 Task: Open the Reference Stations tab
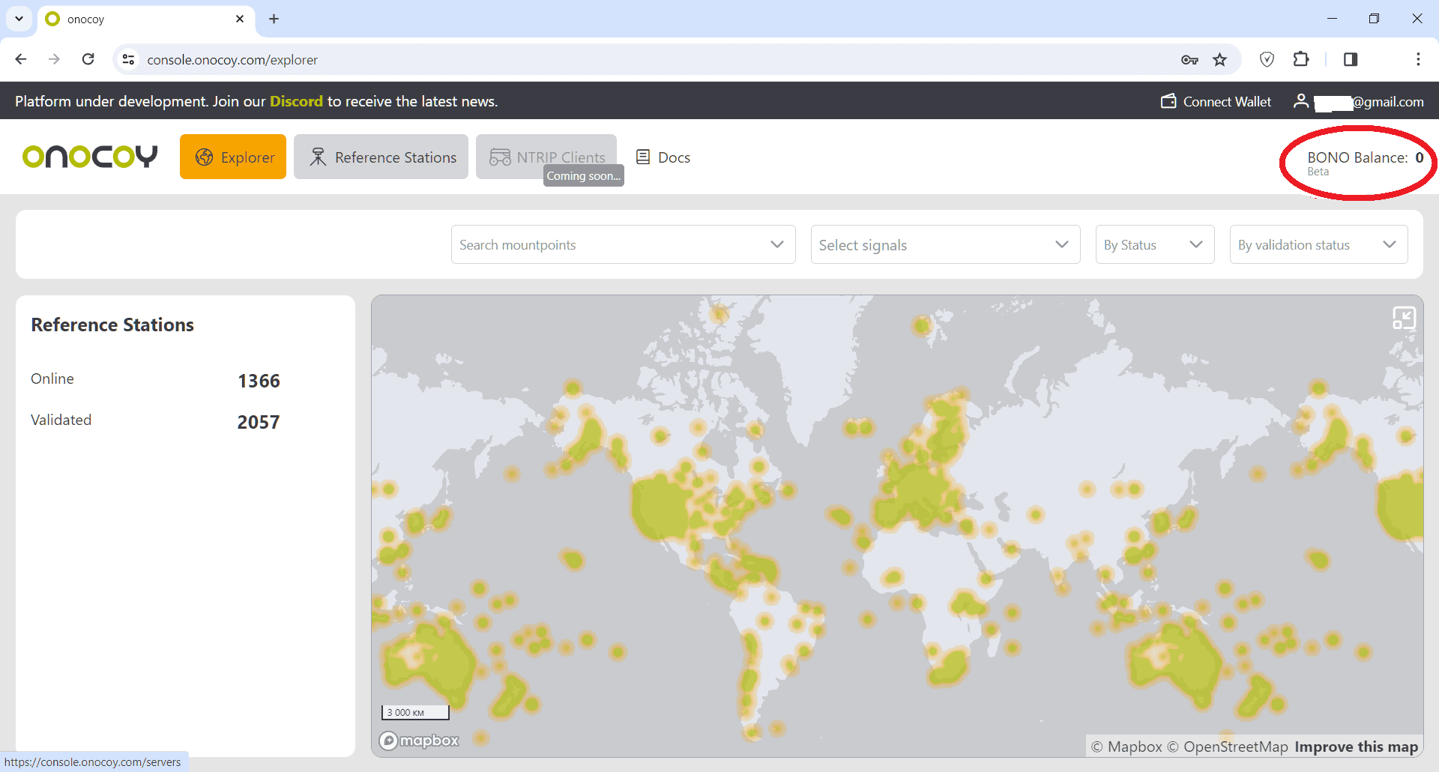[x=381, y=157]
